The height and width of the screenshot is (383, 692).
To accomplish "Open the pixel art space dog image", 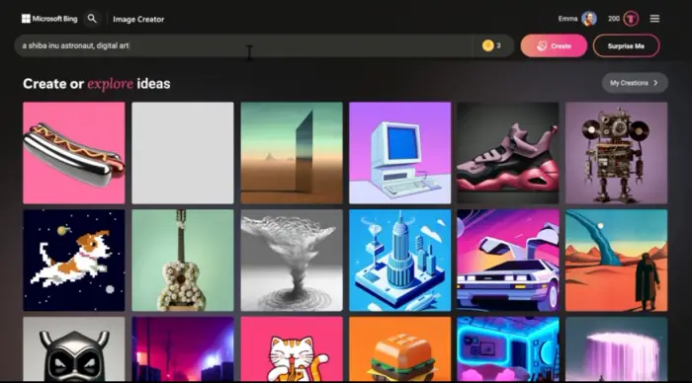I will pyautogui.click(x=74, y=260).
